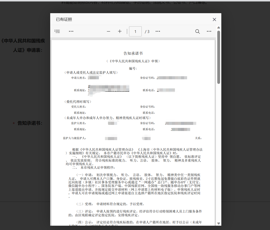Click the 已有证照 dialog title
This screenshot has height=230, width=270.
pyautogui.click(x=64, y=20)
